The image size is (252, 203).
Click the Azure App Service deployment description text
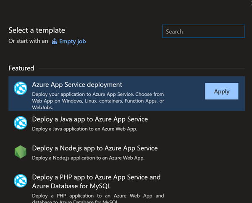(x=98, y=101)
